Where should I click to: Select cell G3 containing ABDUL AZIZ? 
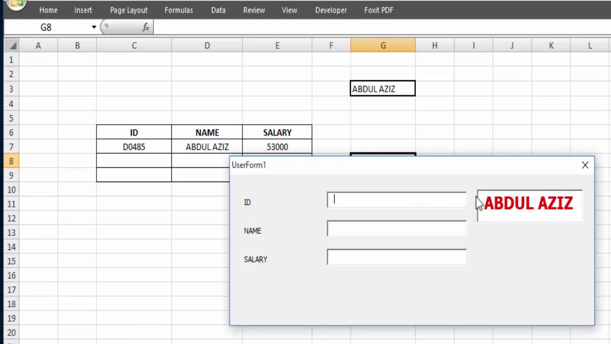click(x=383, y=89)
